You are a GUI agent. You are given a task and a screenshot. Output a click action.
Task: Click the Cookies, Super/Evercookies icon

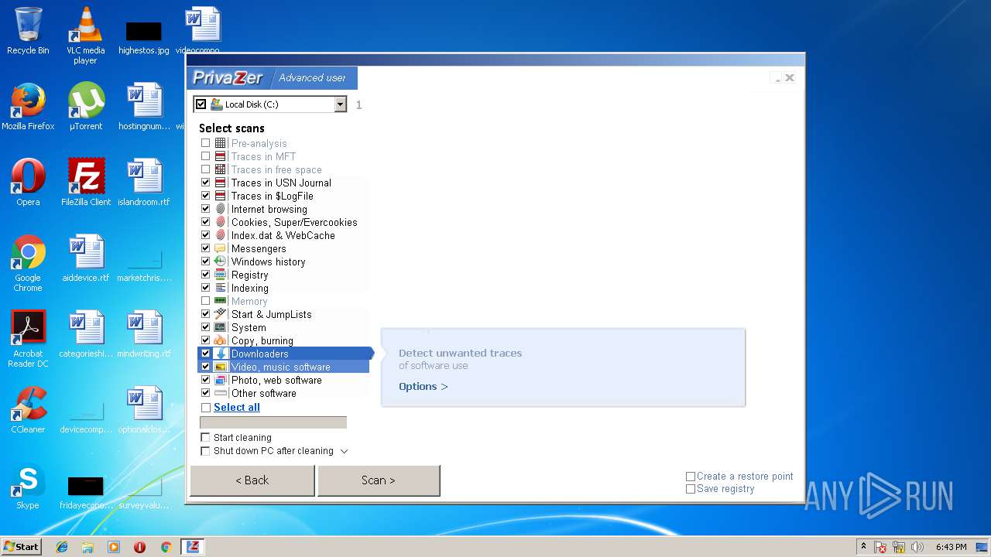[x=221, y=222]
